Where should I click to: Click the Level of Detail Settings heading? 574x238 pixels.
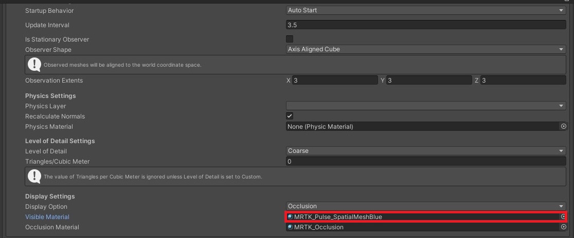point(60,141)
